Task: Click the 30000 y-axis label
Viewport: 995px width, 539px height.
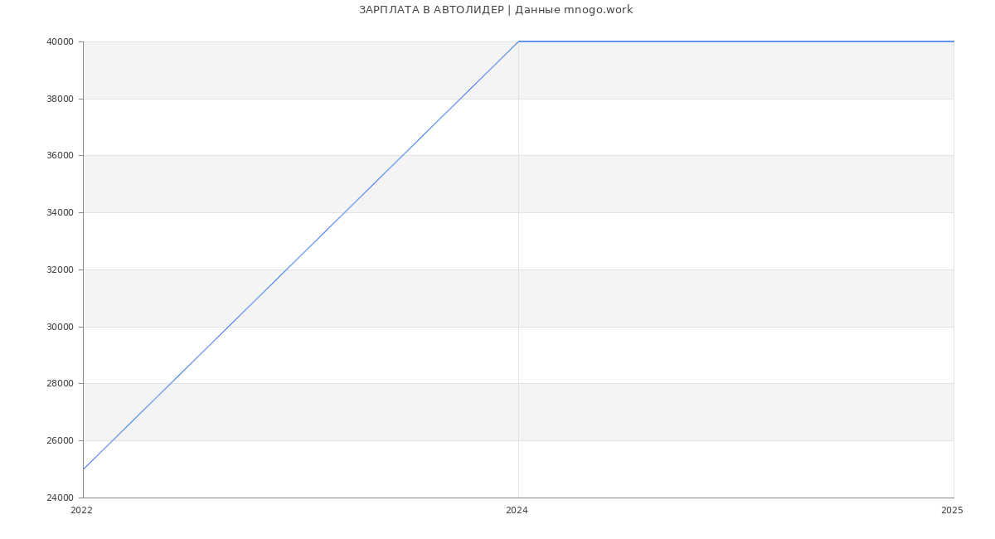Action: (60, 327)
